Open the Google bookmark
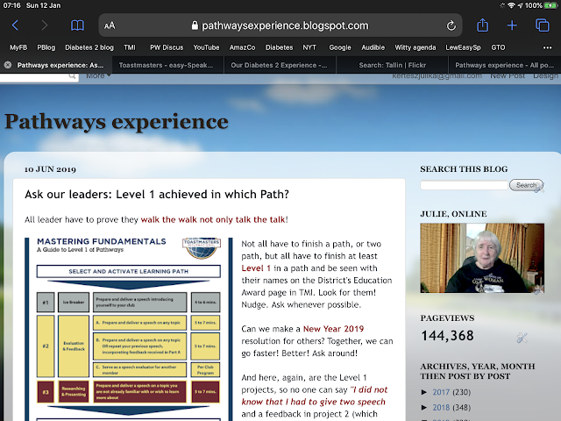561x421 pixels. 340,47
